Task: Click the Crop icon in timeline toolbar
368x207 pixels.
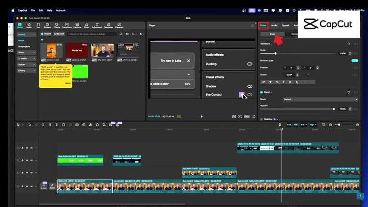Action: (104, 125)
